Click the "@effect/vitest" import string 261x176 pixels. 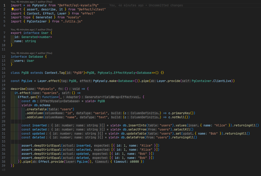pyautogui.click(x=91, y=9)
